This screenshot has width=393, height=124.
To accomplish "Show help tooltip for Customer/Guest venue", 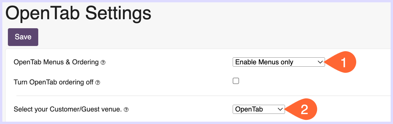I will [x=126, y=110].
